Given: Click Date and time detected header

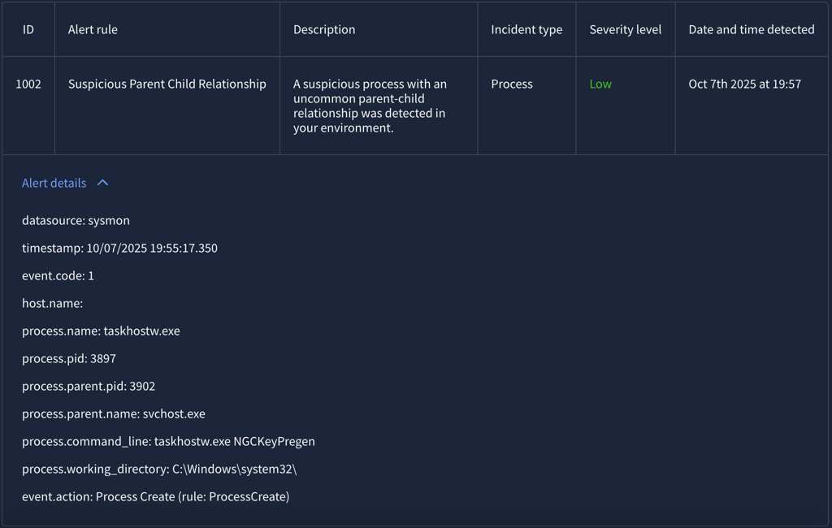Looking at the screenshot, I should (751, 29).
